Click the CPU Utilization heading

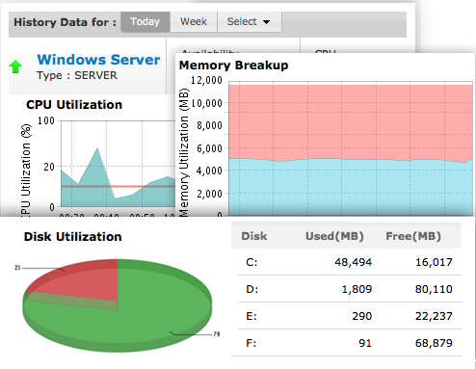pyautogui.click(x=74, y=105)
